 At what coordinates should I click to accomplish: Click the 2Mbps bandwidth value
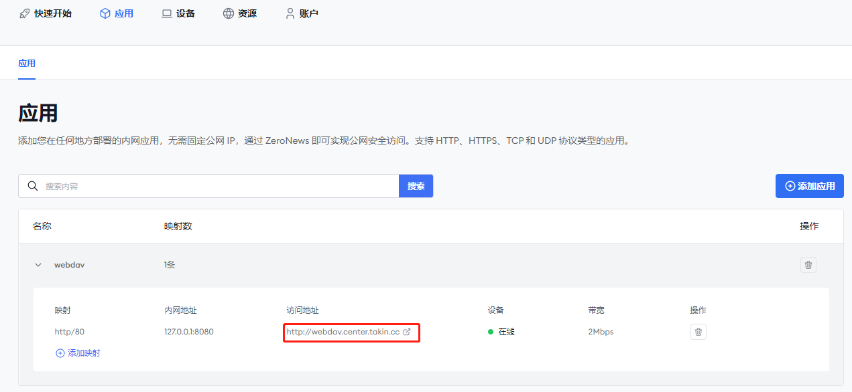[x=601, y=332]
